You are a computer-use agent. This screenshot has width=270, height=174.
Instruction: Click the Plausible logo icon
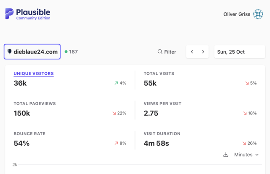9,14
